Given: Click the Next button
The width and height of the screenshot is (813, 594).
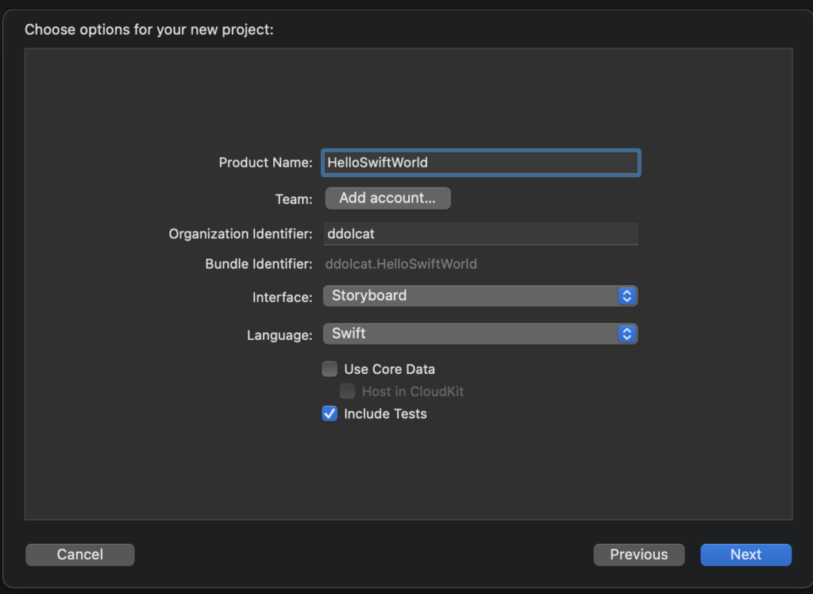Looking at the screenshot, I should pos(746,555).
